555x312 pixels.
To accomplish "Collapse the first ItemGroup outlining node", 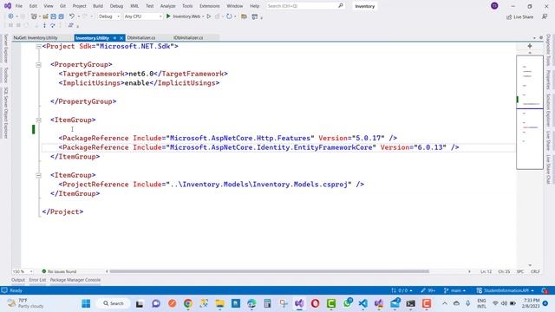I will pos(38,120).
